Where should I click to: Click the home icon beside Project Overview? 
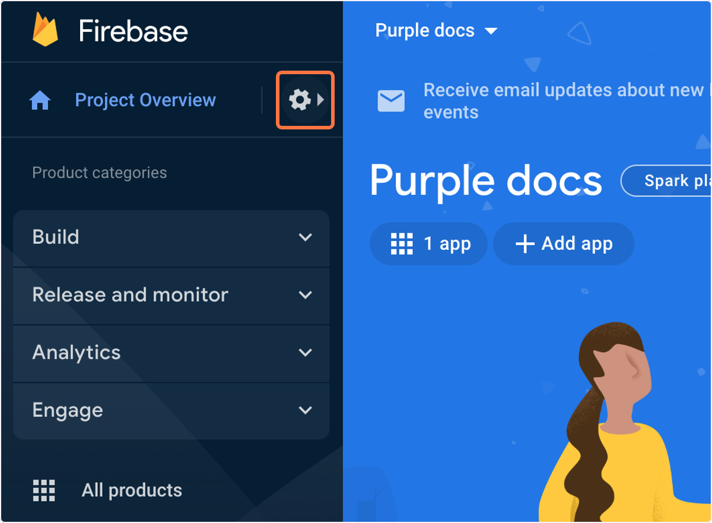40,100
